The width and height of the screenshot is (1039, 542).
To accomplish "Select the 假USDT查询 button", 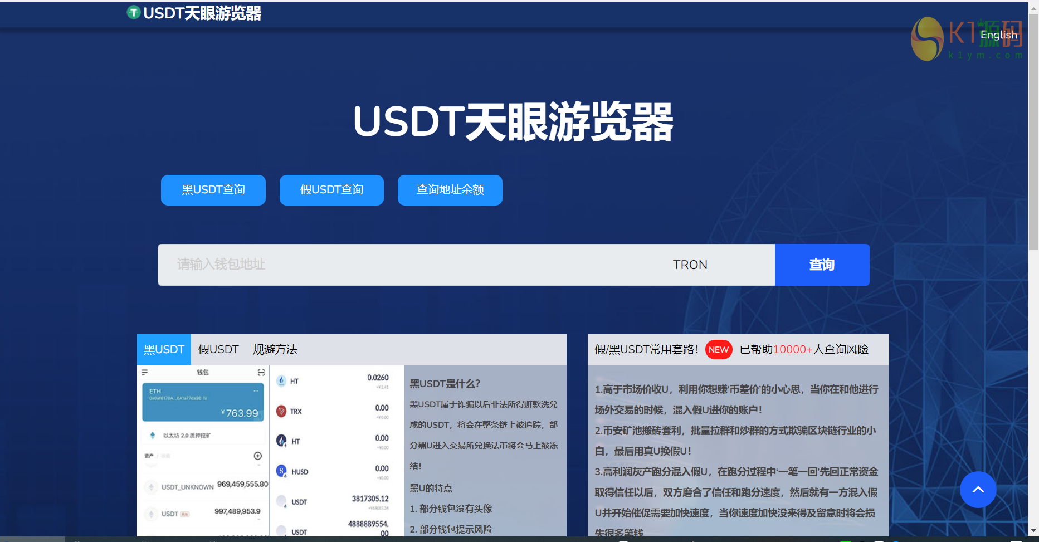I will point(331,190).
